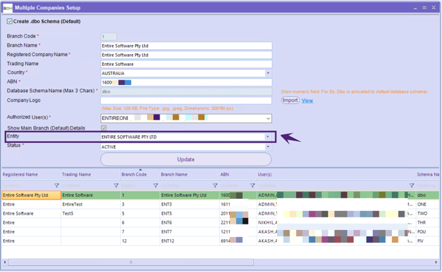The width and height of the screenshot is (442, 272).
Task: Focus the Branch Name input field
Action: pyautogui.click(x=186, y=46)
